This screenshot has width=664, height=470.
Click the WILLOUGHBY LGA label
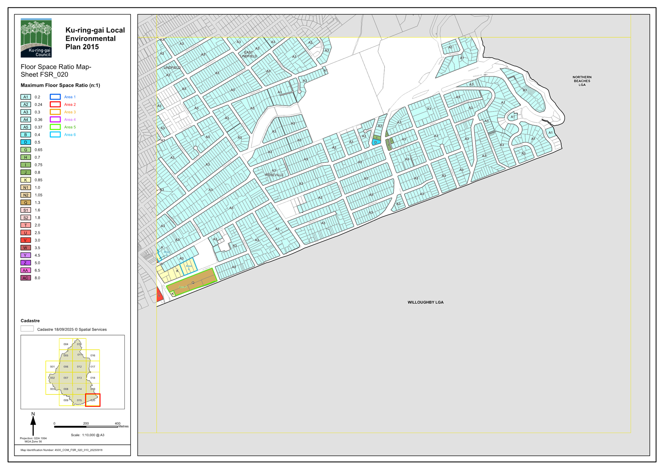point(425,302)
